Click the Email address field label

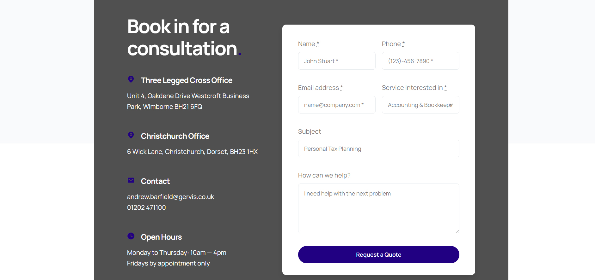click(318, 88)
